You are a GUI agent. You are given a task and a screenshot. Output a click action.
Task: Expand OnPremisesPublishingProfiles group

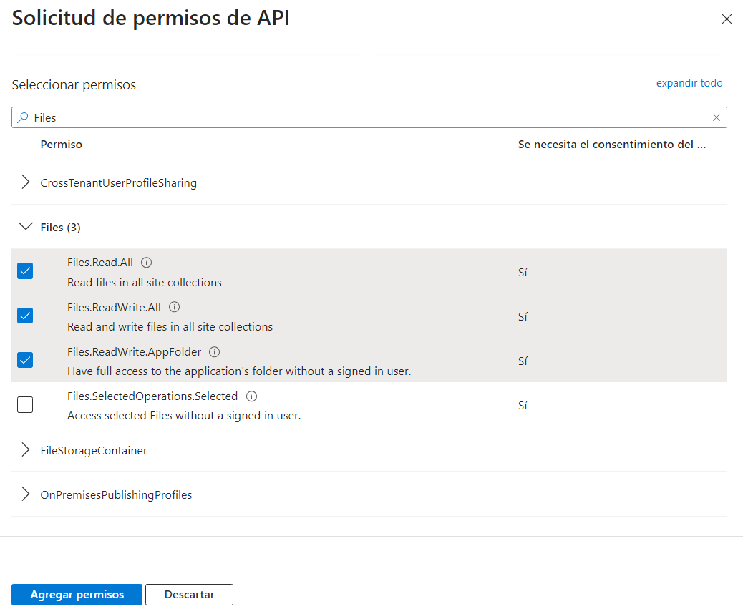[x=26, y=494]
